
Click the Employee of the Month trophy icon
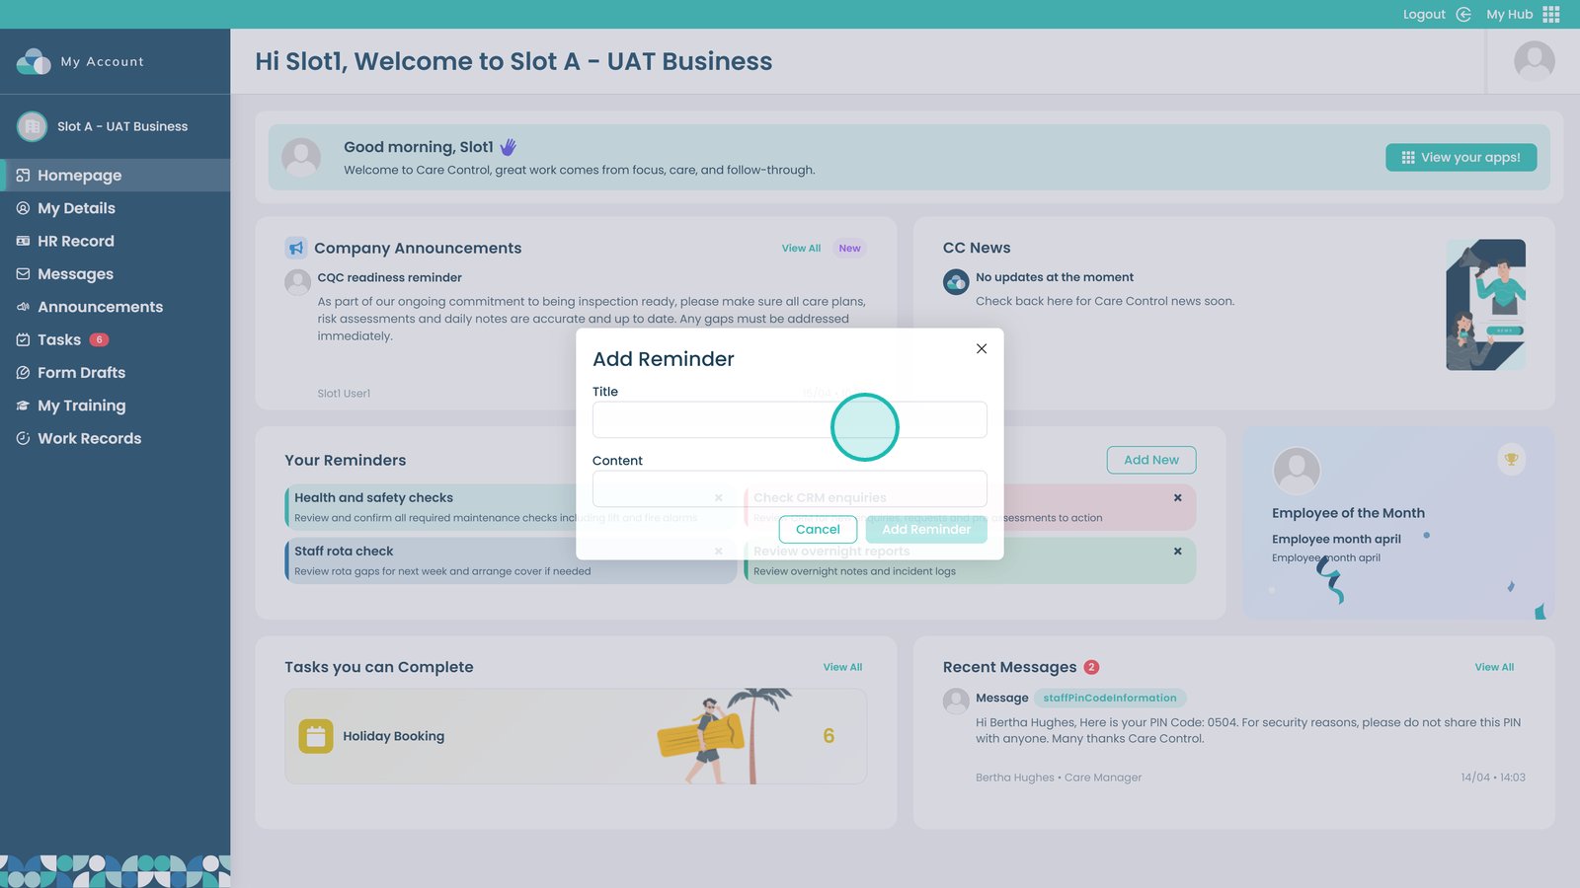pos(1511,459)
